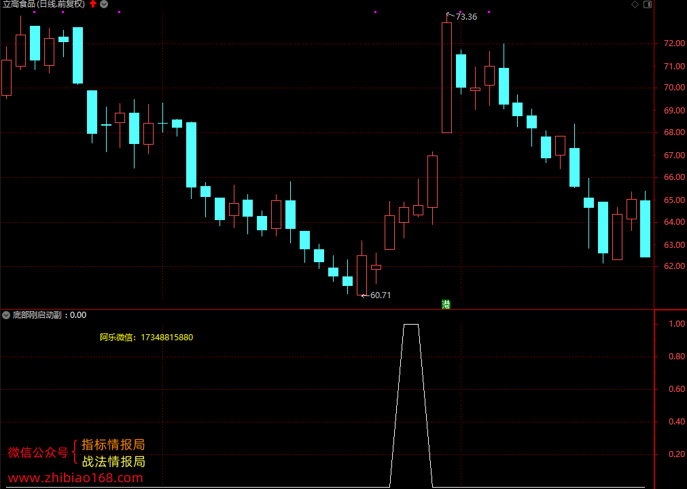The height and width of the screenshot is (489, 687).
Task: Click the 0.80 indicator axis label
Action: point(677,357)
